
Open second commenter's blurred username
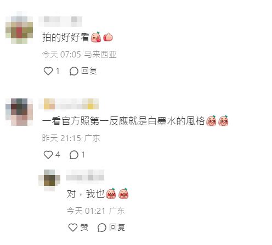tap(69, 104)
